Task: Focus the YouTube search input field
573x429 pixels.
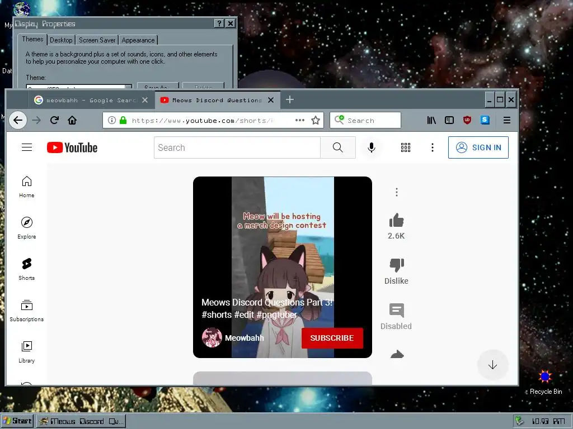Action: [x=237, y=147]
